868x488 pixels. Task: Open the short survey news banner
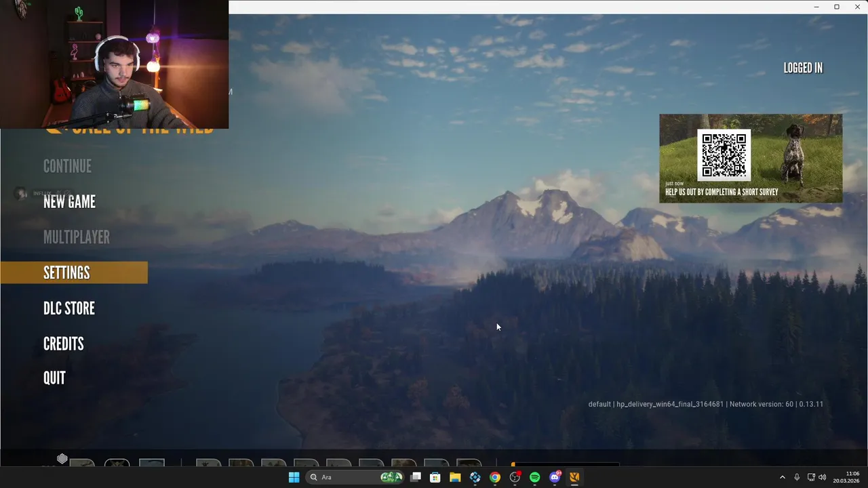751,159
